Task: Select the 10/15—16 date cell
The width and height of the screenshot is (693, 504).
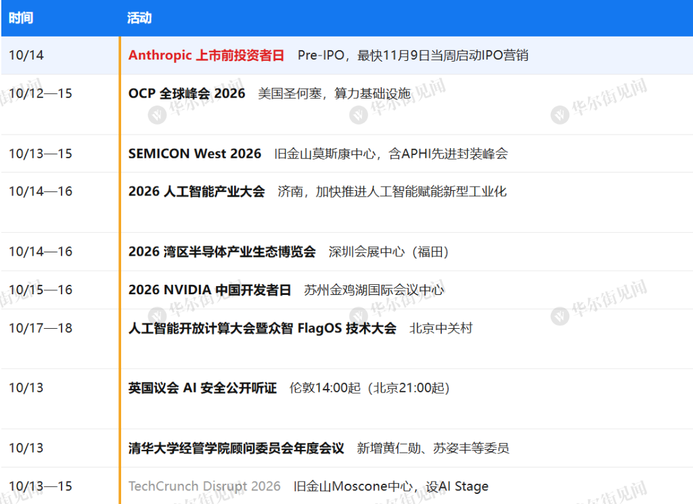Action: tap(40, 290)
